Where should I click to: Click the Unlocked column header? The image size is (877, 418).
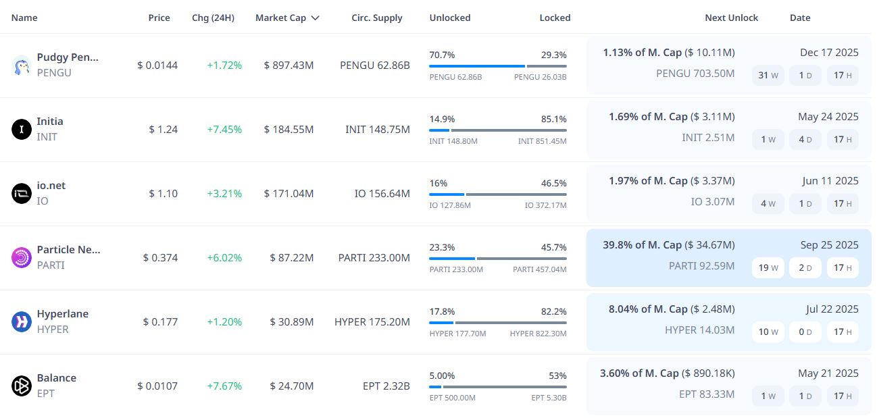[450, 18]
